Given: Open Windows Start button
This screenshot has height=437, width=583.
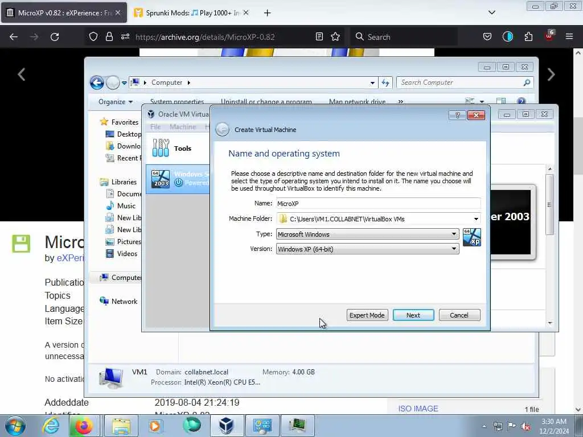Looking at the screenshot, I should (x=15, y=426).
